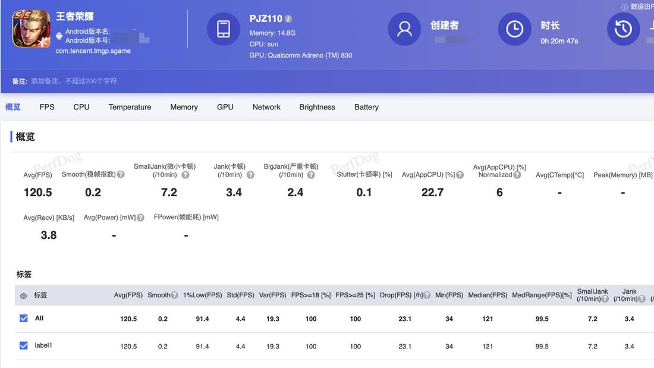The height and width of the screenshot is (368, 654).
Task: Click the 创建者 person icon
Action: pyautogui.click(x=405, y=28)
